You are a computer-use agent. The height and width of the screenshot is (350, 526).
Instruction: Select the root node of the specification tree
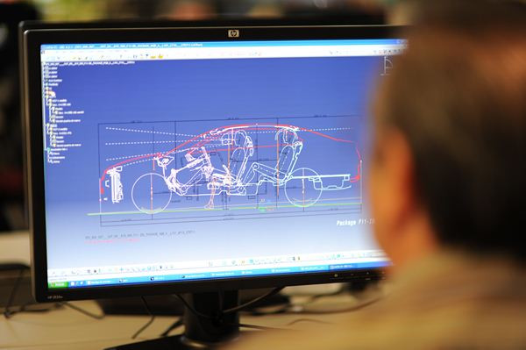[x=90, y=63]
